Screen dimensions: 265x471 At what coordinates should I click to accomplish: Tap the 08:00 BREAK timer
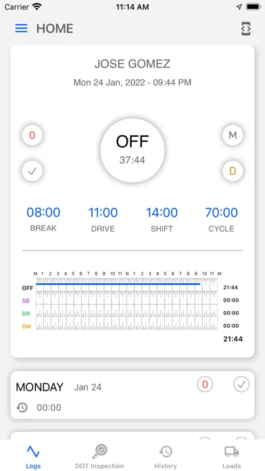[43, 219]
